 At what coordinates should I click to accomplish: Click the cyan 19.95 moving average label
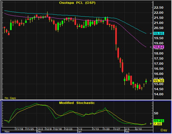[x=159, y=33]
